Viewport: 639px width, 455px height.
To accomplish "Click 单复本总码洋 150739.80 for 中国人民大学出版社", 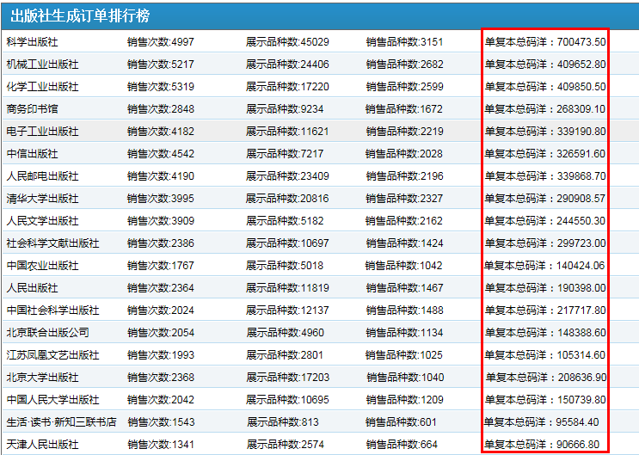I will point(545,400).
